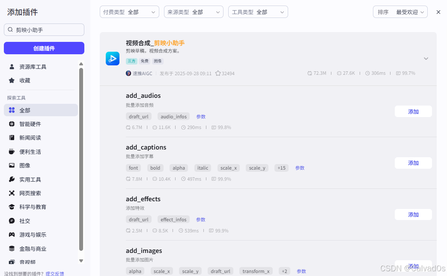Click the 新闻阅读 book icon

tap(12, 138)
